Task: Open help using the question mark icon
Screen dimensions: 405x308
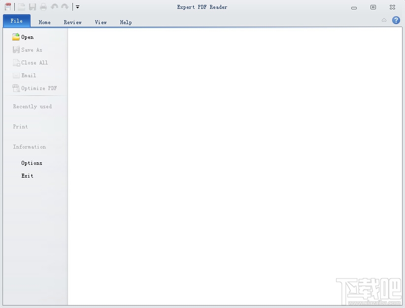Action: coord(396,20)
